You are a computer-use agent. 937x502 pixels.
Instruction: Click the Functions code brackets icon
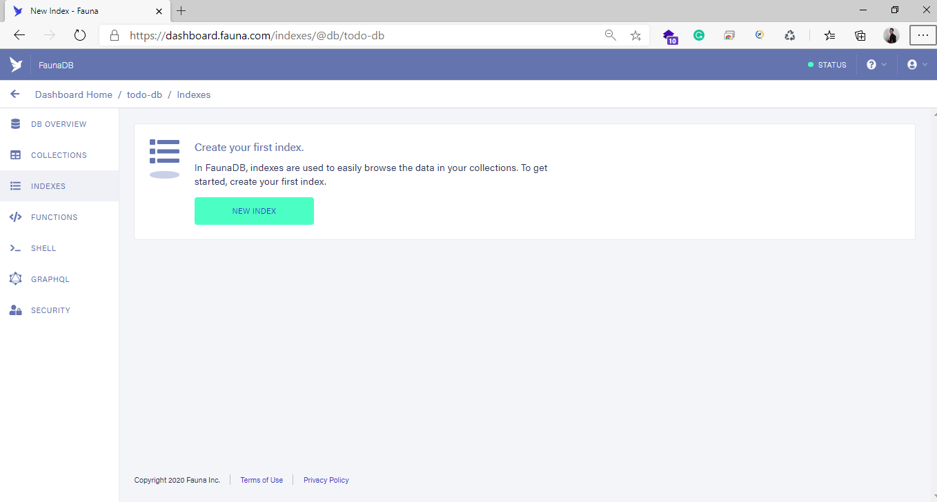tap(15, 217)
